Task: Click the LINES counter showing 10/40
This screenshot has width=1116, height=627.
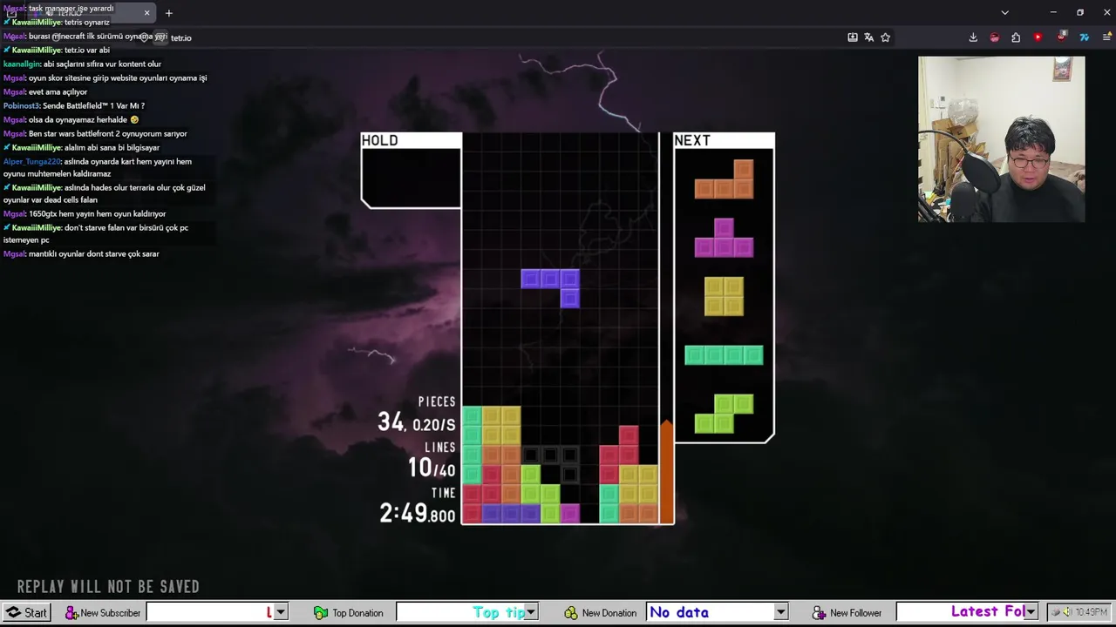Action: (x=432, y=469)
